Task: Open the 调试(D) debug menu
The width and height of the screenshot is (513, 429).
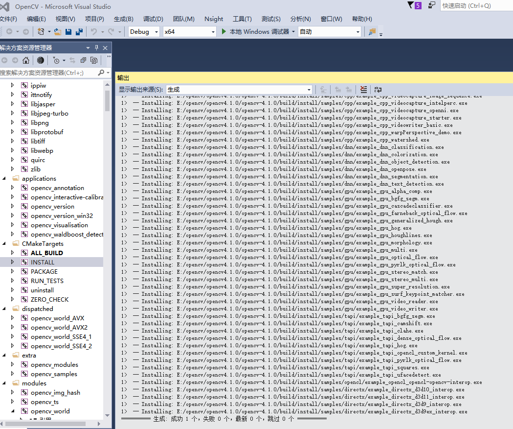Action: tap(153, 19)
